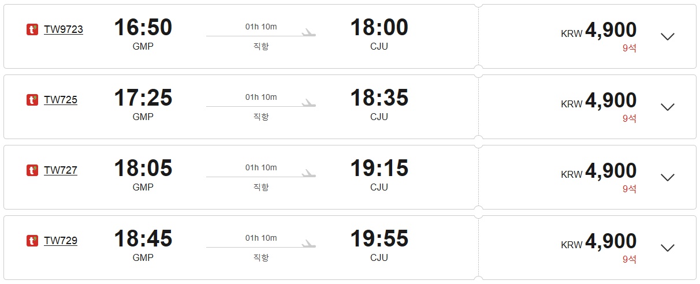Click the airplane icon on the 16:50 flight
The image size is (700, 284).
[309, 33]
